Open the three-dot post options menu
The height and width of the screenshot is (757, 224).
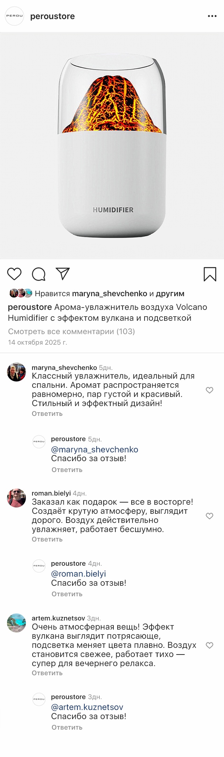212,16
